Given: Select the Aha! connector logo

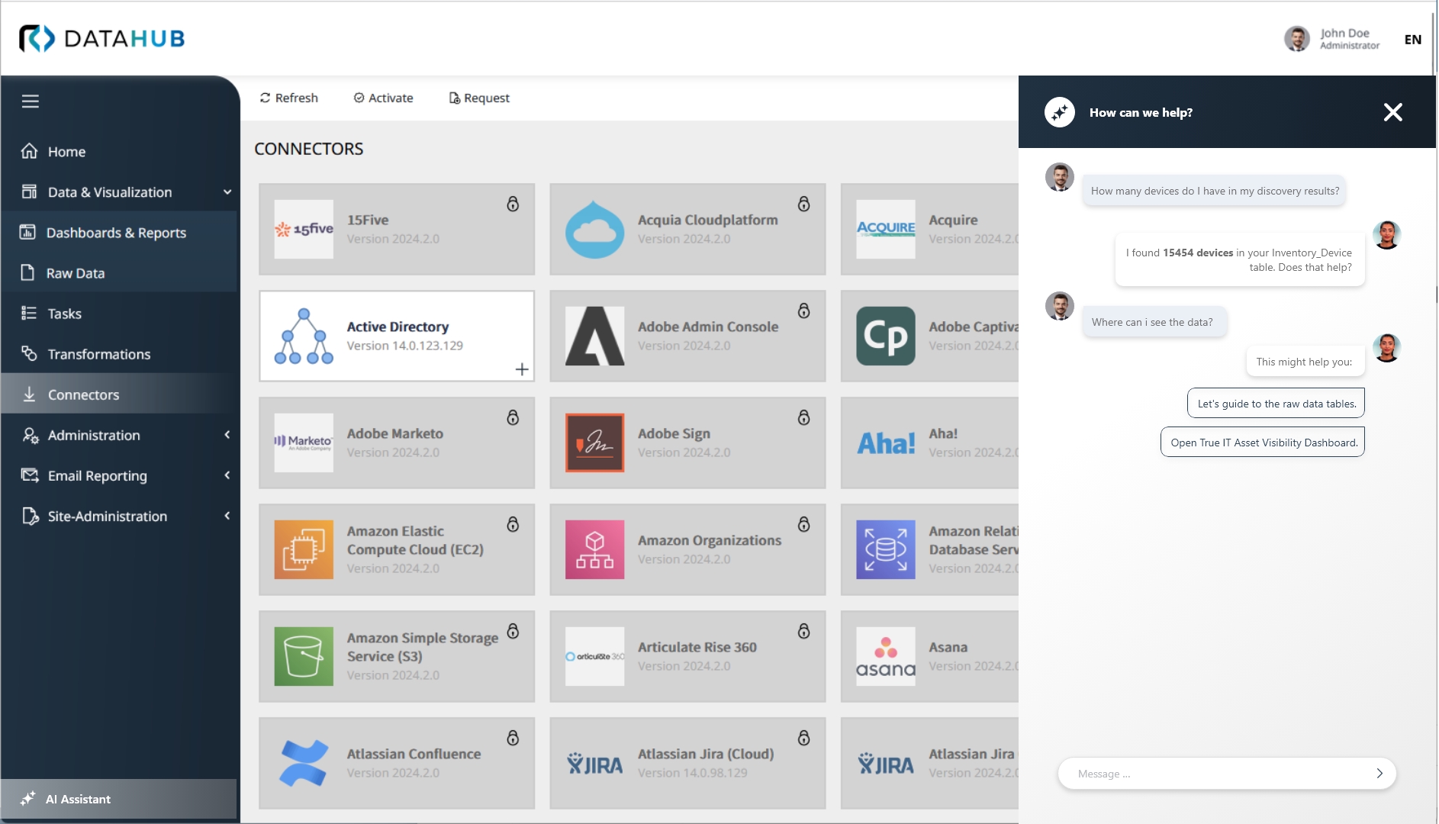Looking at the screenshot, I should pos(885,443).
